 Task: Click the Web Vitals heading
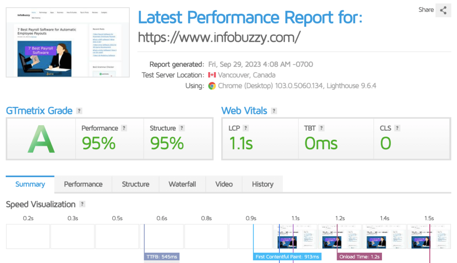[x=244, y=111]
